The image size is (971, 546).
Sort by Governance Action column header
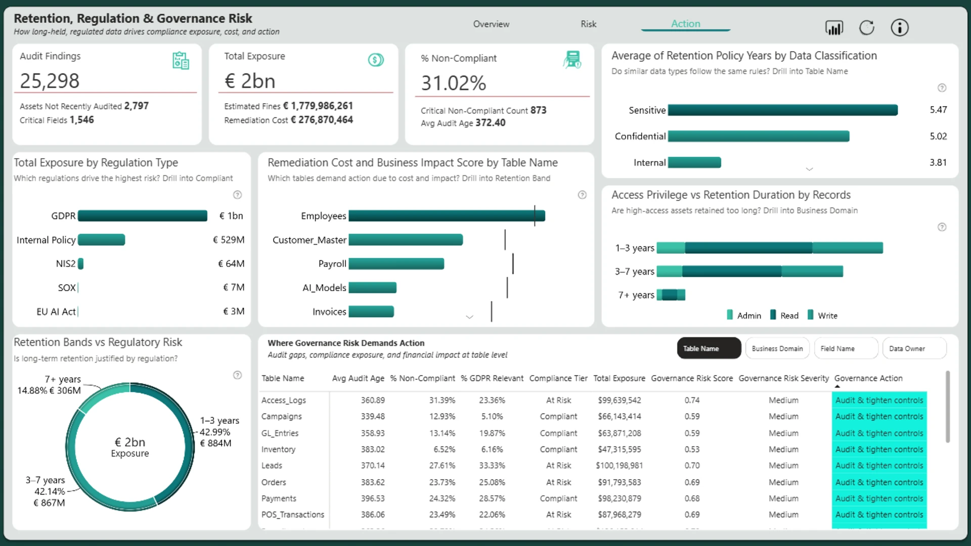[x=868, y=378]
